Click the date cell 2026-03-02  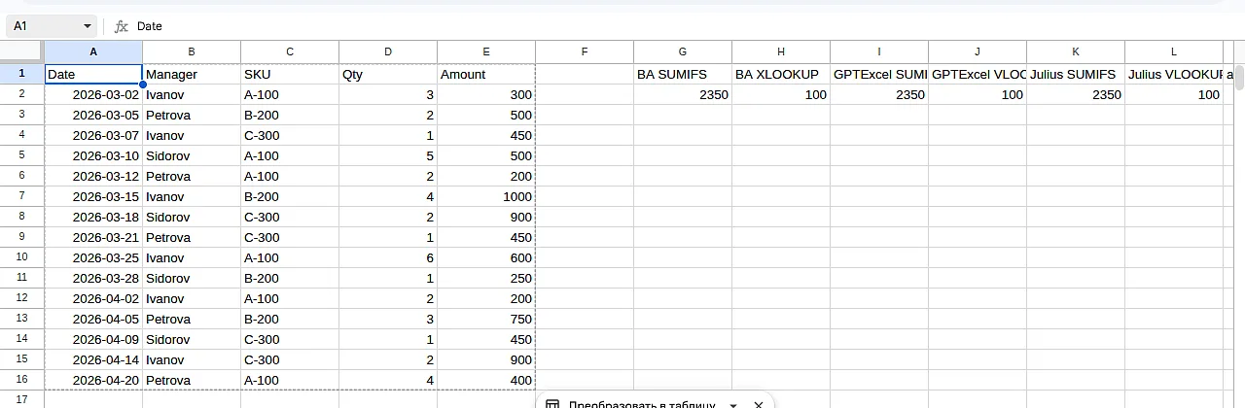[93, 94]
